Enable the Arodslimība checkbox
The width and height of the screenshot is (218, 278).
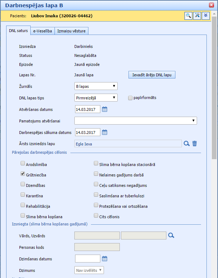click(x=23, y=163)
